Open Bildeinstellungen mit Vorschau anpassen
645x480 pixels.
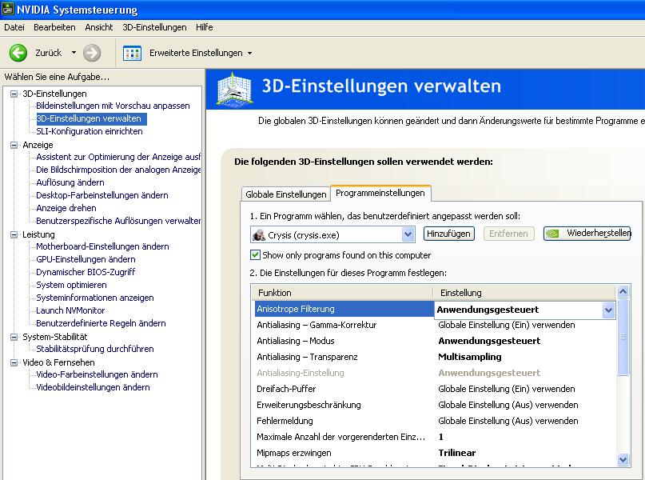click(113, 106)
